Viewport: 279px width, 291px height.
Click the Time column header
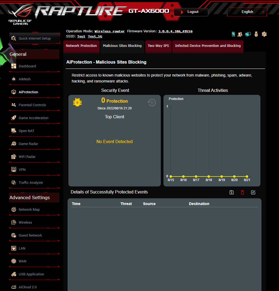76,204
